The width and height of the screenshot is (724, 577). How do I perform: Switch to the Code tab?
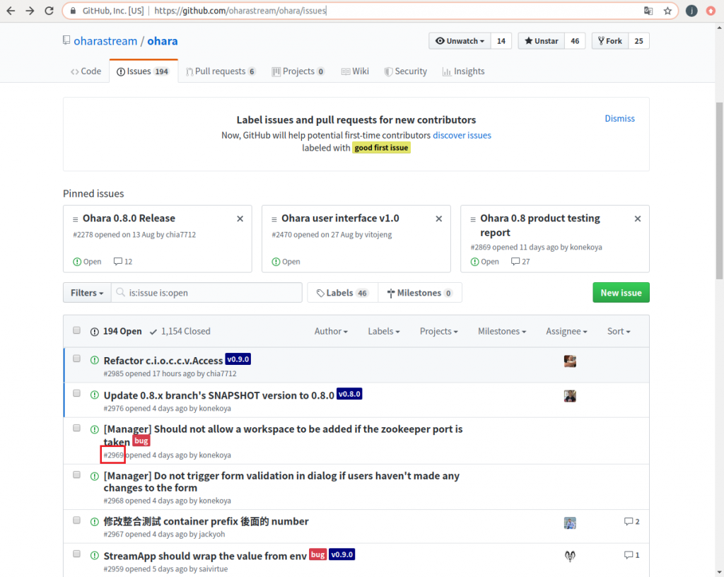click(86, 71)
